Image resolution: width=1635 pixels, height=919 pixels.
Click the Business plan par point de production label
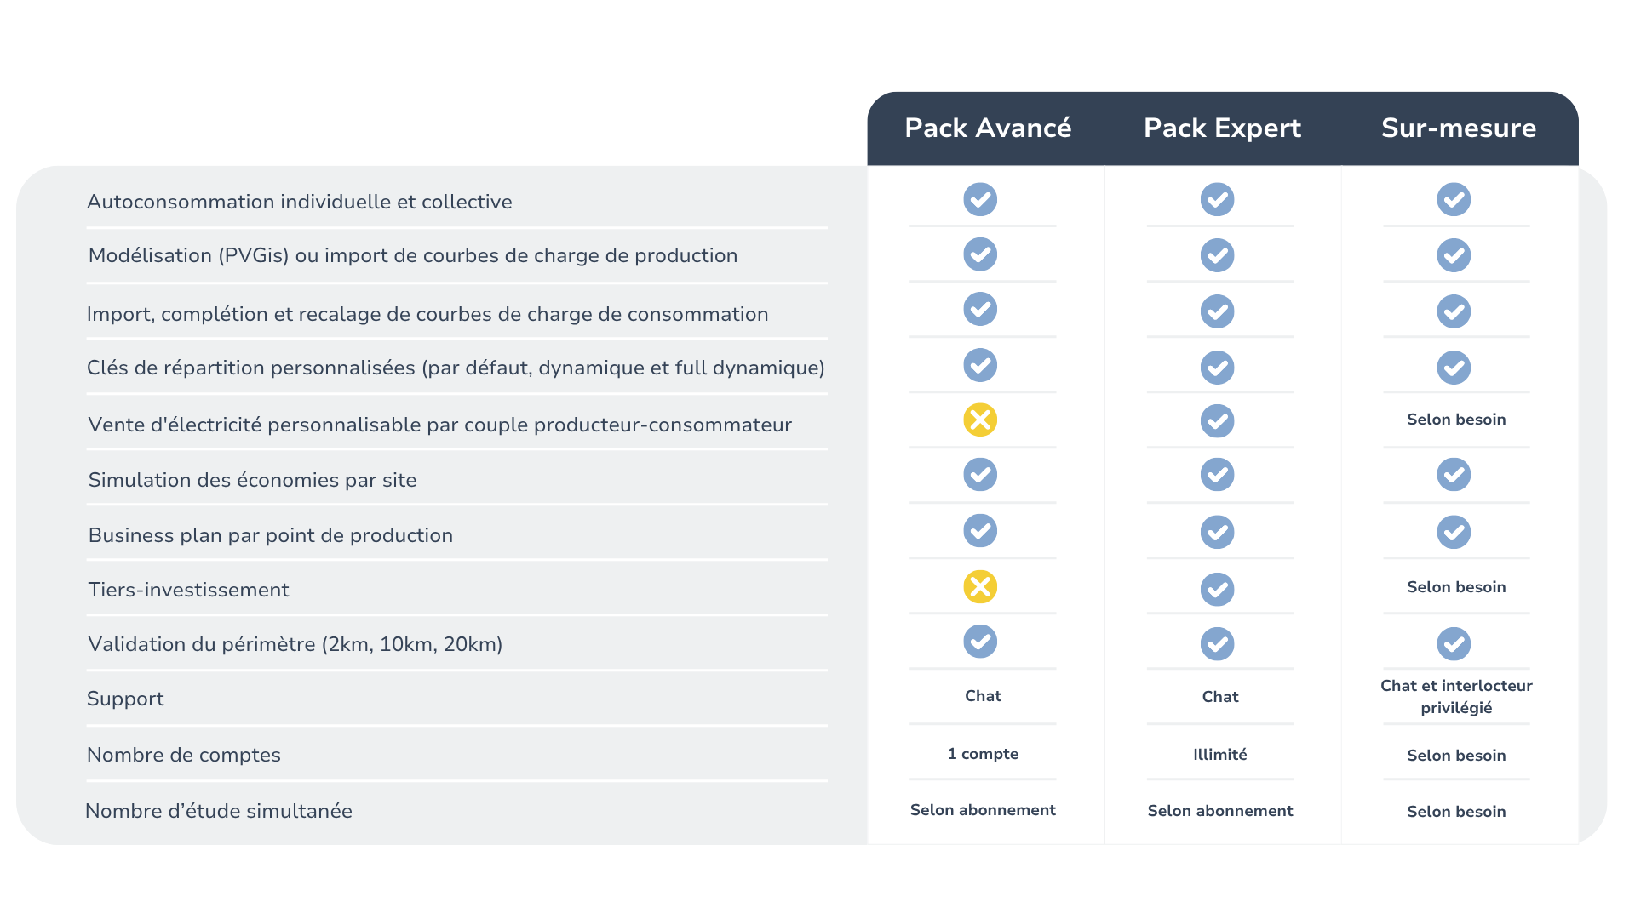pos(271,535)
